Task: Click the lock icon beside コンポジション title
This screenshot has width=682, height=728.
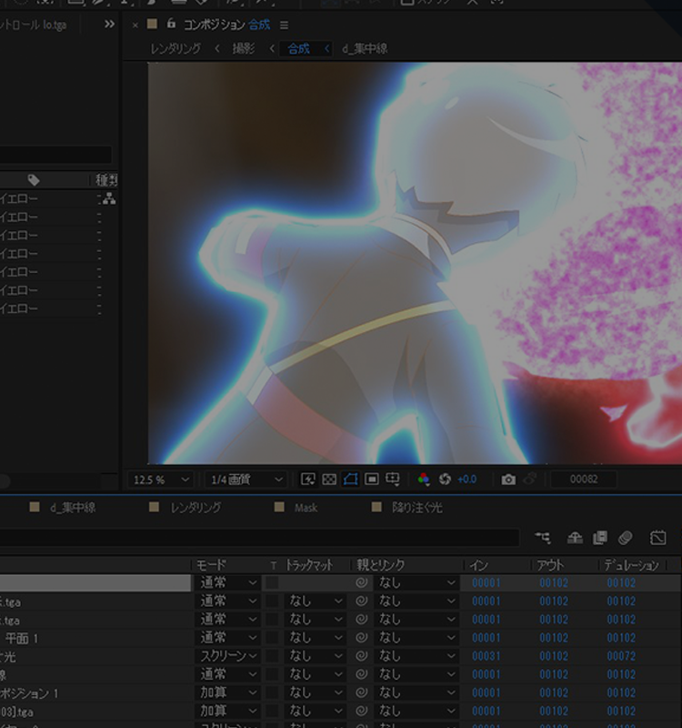Action: [171, 24]
